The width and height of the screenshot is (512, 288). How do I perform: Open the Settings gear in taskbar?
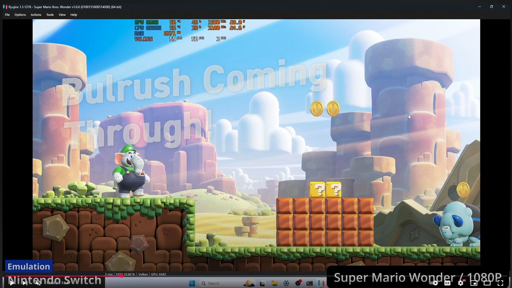click(286, 283)
